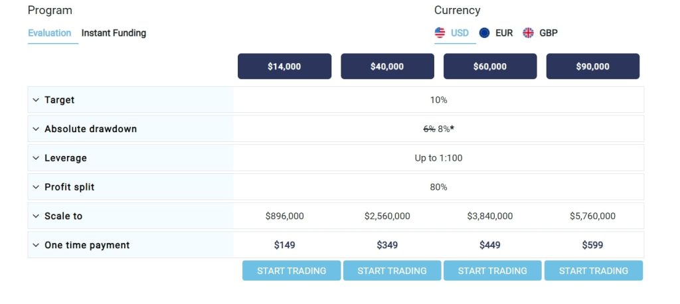Switch to the Evaluation program tab
The image size is (680, 304).
pyautogui.click(x=49, y=33)
